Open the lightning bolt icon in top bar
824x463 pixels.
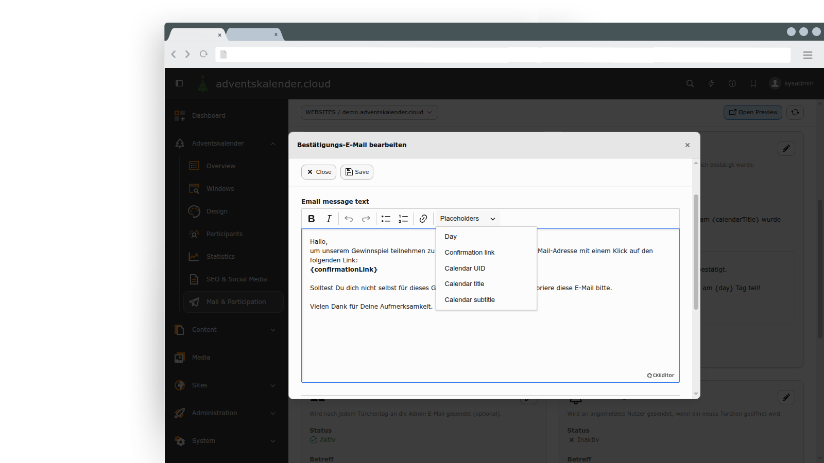[x=711, y=83]
